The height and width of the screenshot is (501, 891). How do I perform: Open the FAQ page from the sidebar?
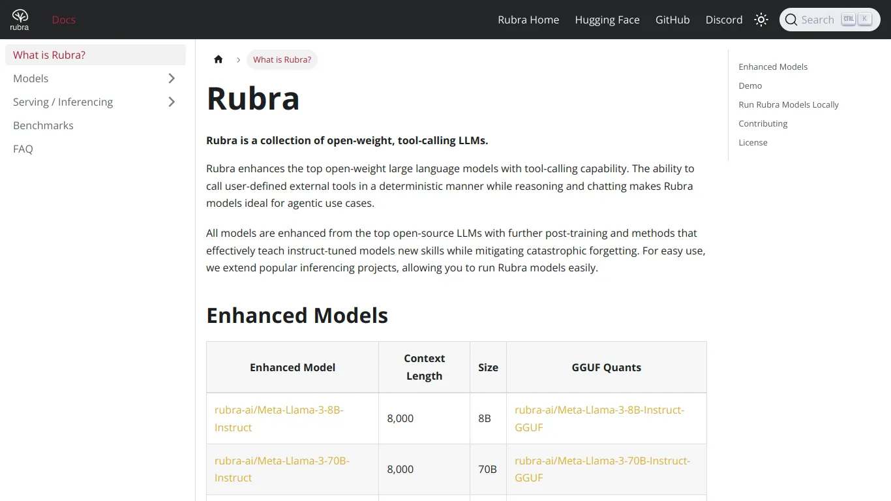[x=23, y=149]
